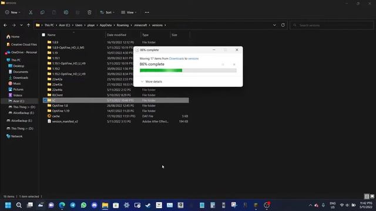Screen dimensions: 376x211
Task: Click the Copy toolbar icon
Action: pos(42,12)
